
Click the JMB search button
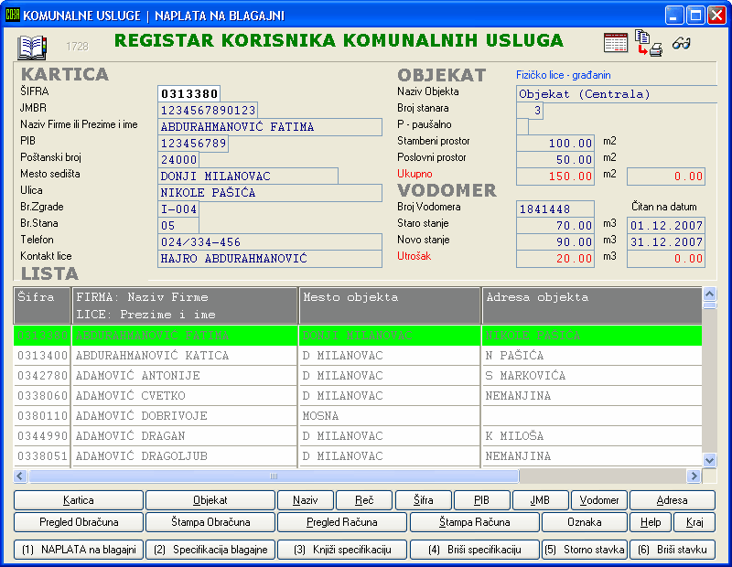point(540,500)
